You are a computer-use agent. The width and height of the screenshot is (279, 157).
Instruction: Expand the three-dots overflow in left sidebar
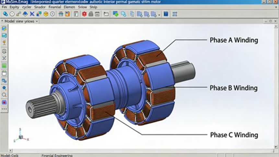4,109
